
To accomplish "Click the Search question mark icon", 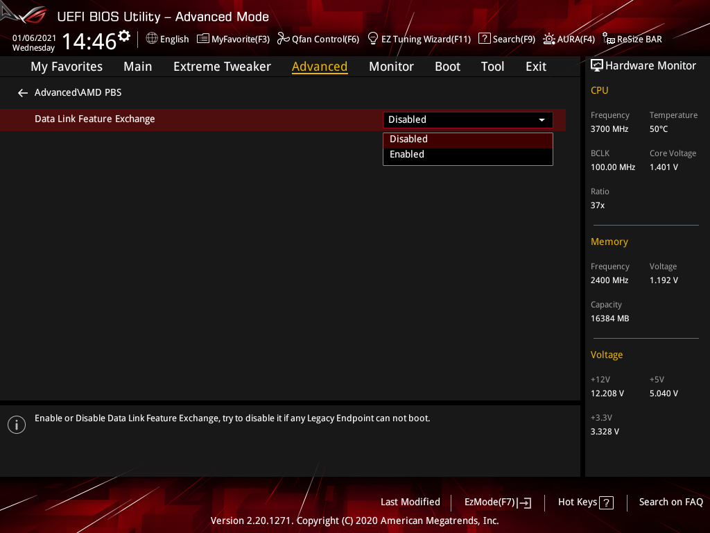I will pyautogui.click(x=484, y=39).
